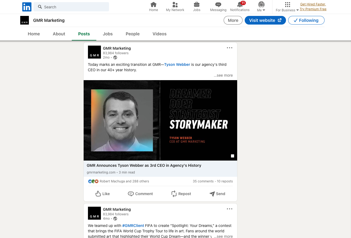
Task: Click the LinkedIn search field
Action: click(71, 7)
